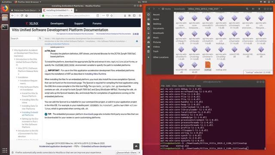The width and height of the screenshot is (275, 155).
Task: Open Files from the Ubuntu dock
Action: [x=5, y=18]
